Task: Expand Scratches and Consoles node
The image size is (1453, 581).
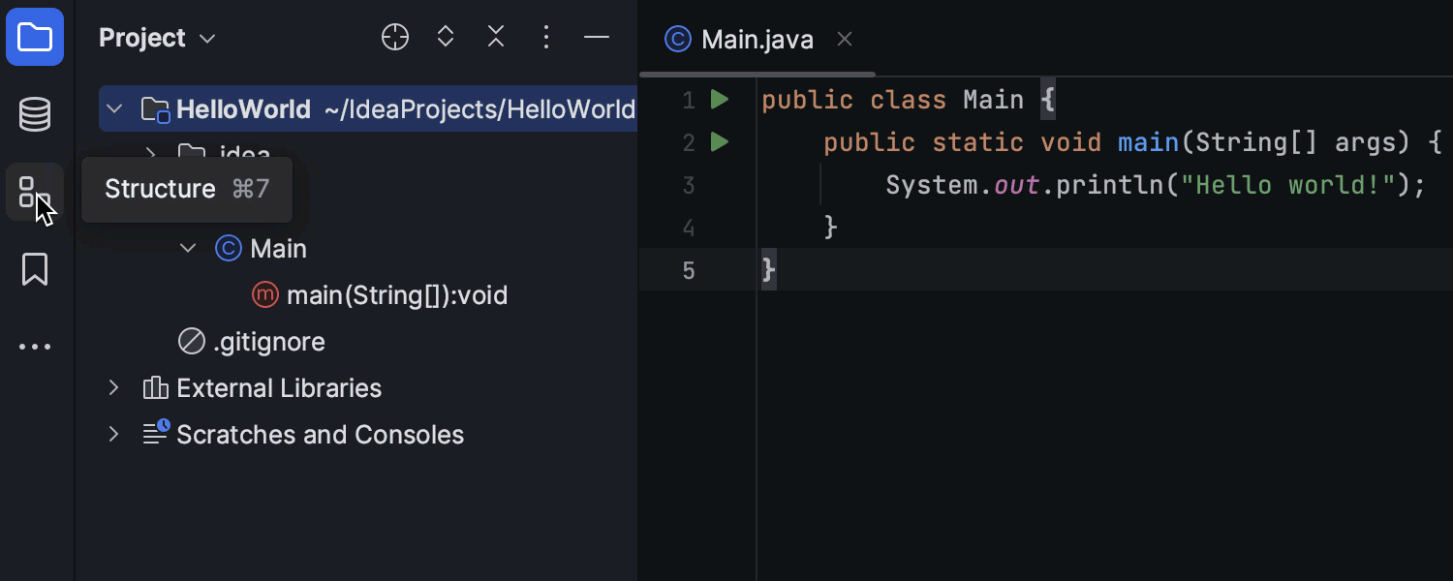Action: tap(114, 435)
